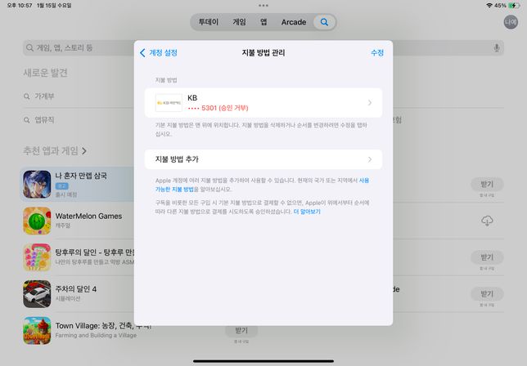Image resolution: width=527 pixels, height=366 pixels.
Task: Tap the 주차의 달인 4 app icon
Action: [37, 294]
